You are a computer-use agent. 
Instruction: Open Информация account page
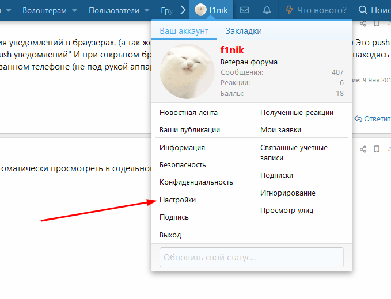183,148
